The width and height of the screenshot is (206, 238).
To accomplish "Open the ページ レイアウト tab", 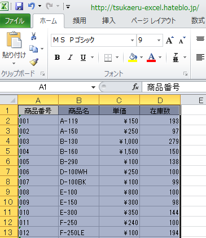I will click(154, 20).
